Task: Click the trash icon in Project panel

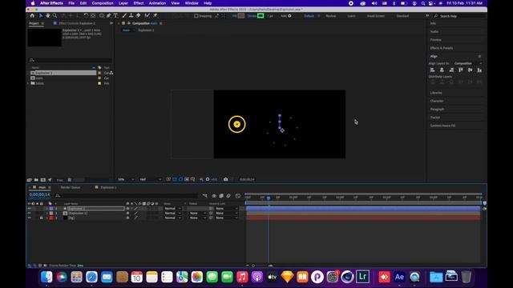Action: [70, 179]
